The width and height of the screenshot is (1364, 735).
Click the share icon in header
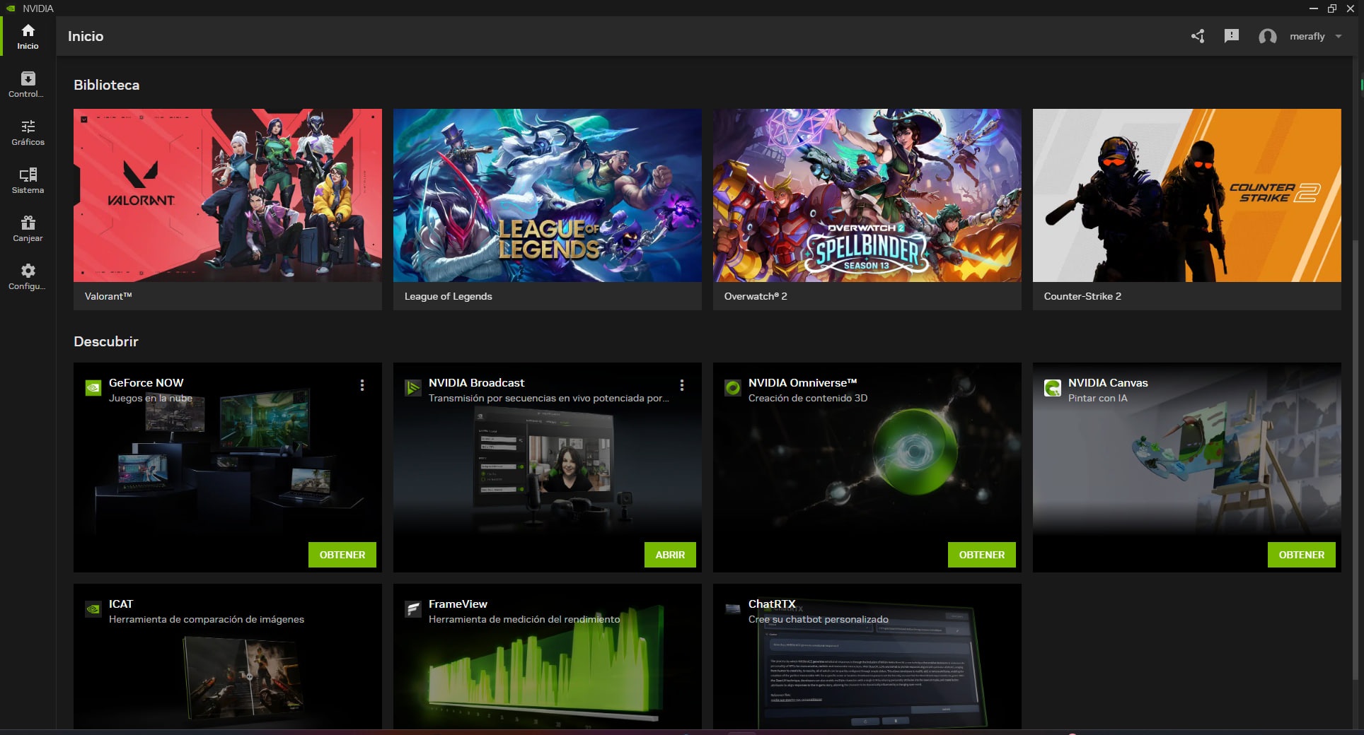pyautogui.click(x=1198, y=36)
